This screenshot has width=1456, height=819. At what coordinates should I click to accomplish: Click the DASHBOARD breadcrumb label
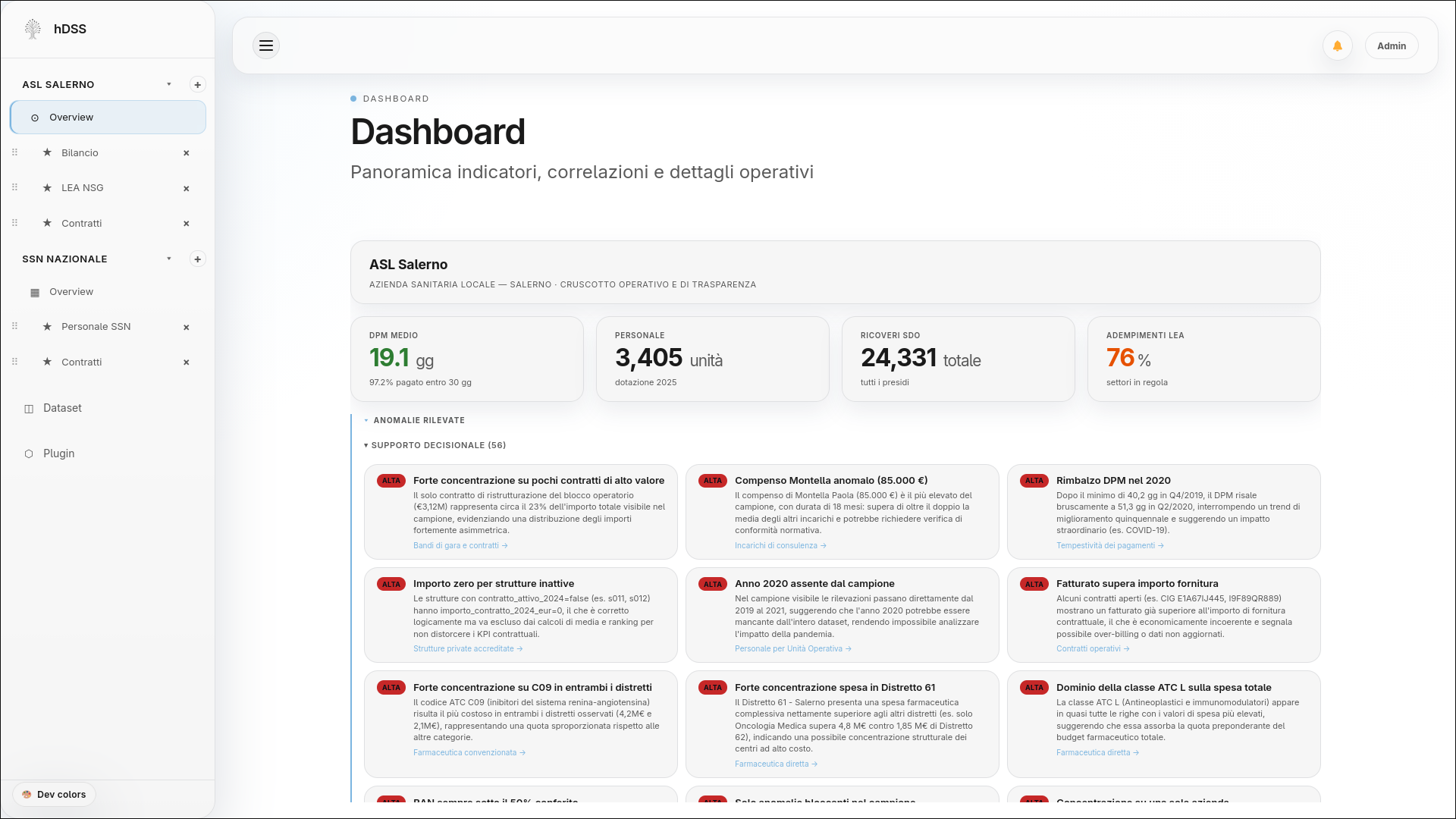396,99
